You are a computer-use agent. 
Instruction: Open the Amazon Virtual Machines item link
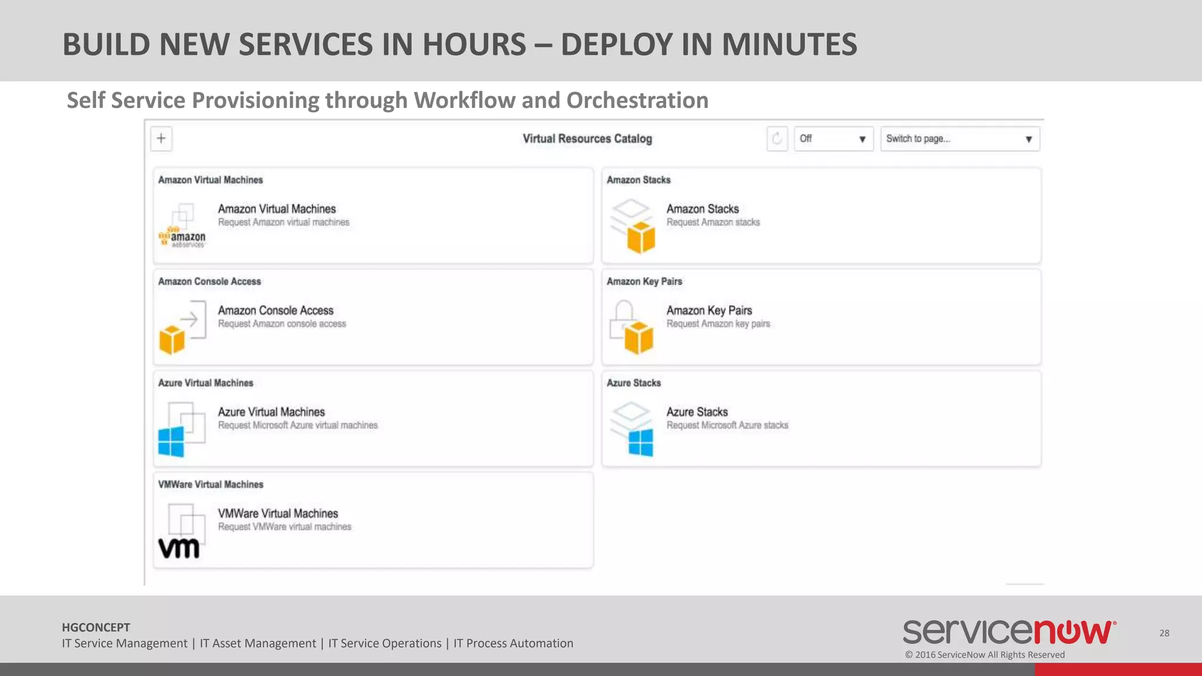[x=277, y=209]
